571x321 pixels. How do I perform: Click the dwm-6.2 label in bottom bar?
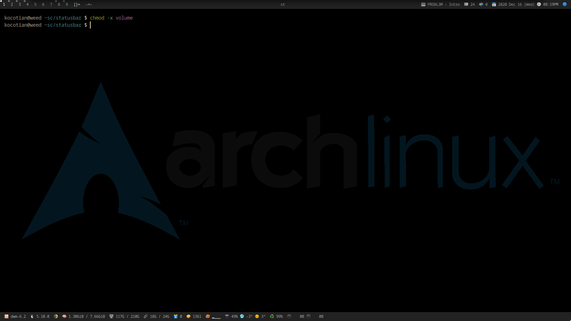click(x=18, y=316)
